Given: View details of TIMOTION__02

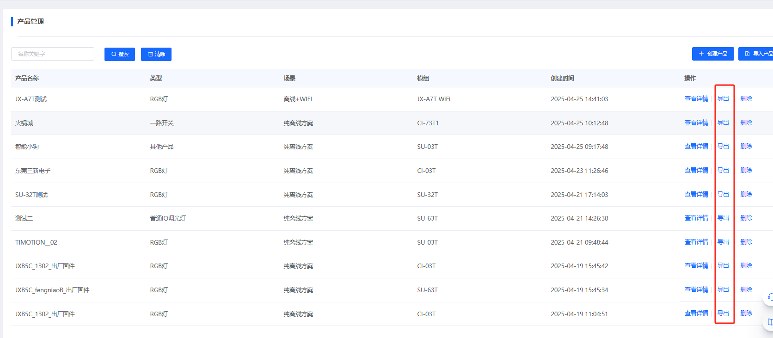Looking at the screenshot, I should [x=696, y=242].
